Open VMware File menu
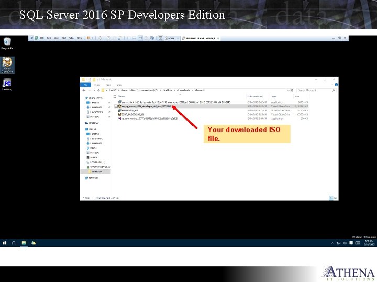 coord(42,38)
